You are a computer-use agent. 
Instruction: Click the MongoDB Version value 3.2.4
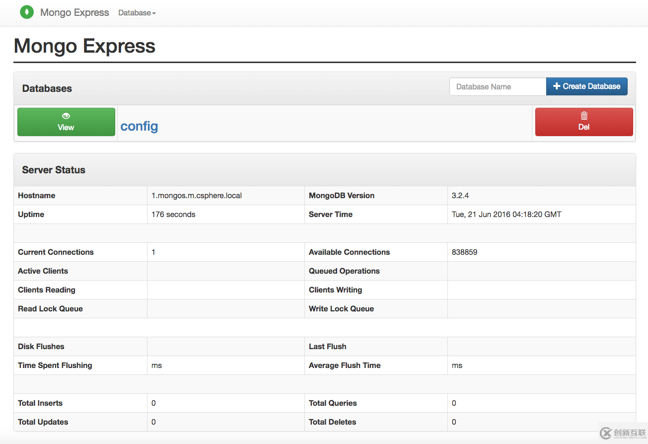[460, 196]
